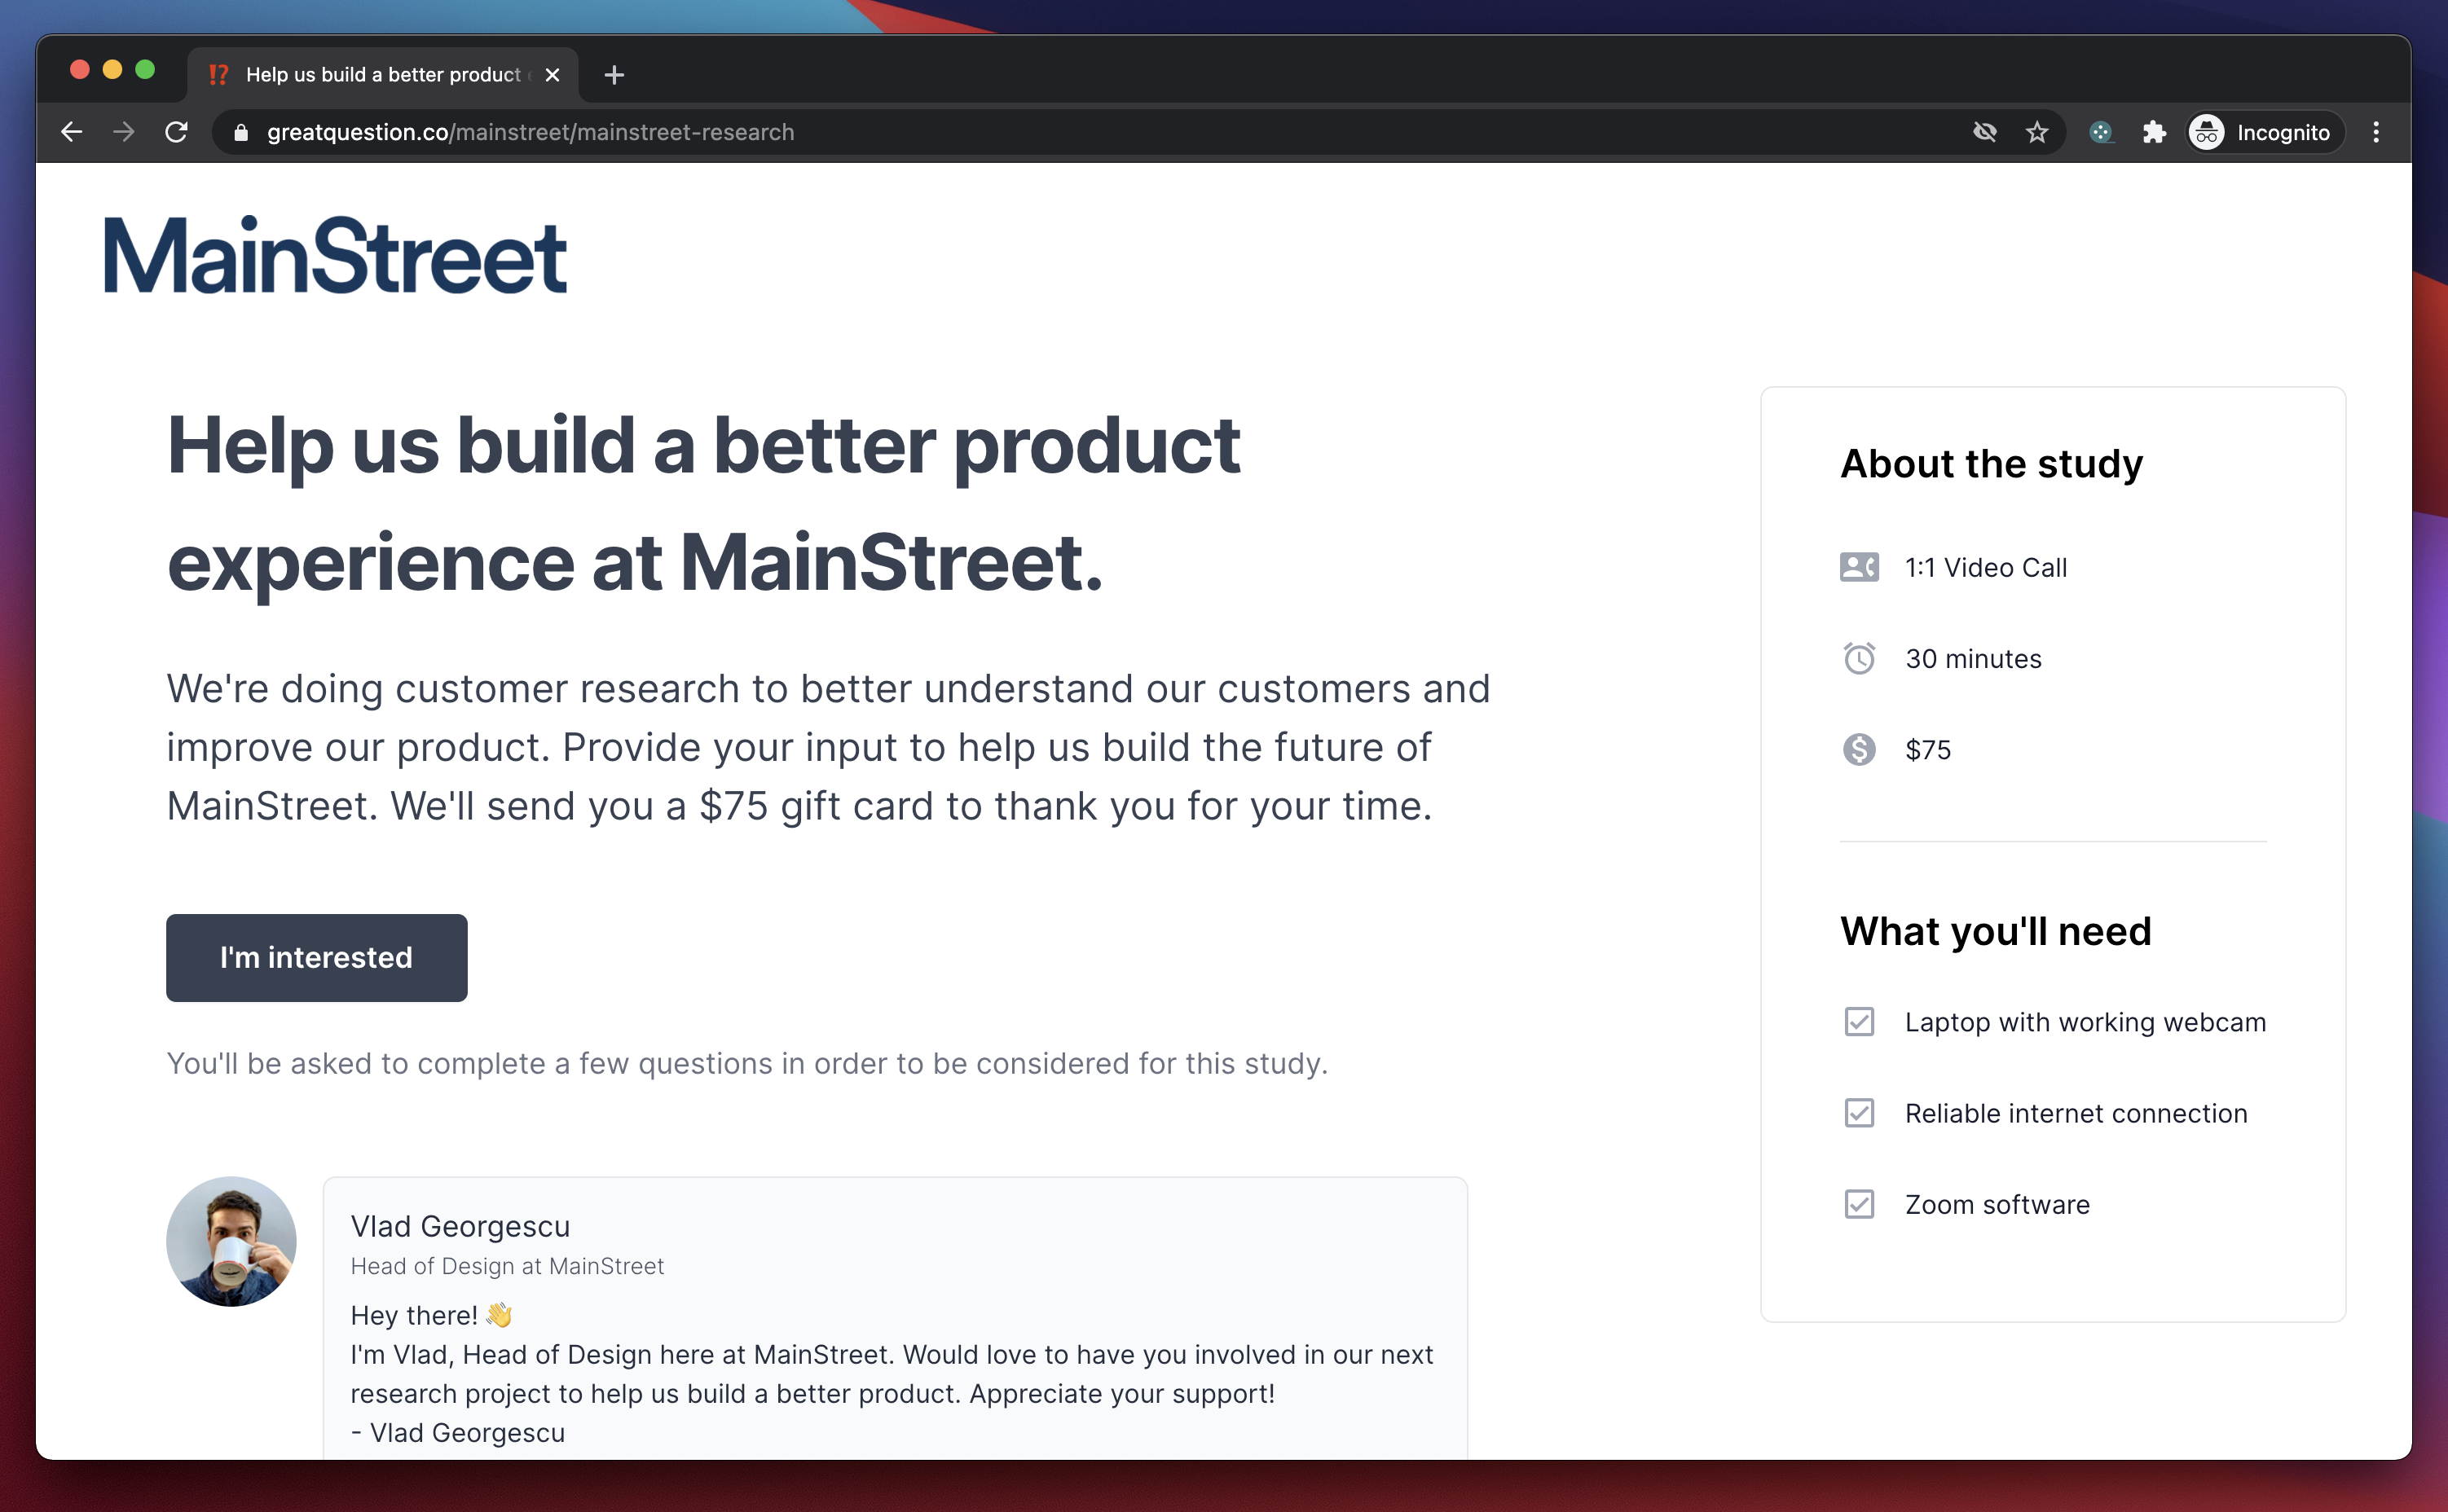Screen dimensions: 2448x1512
Task: Reload the current page
Action: tap(177, 132)
